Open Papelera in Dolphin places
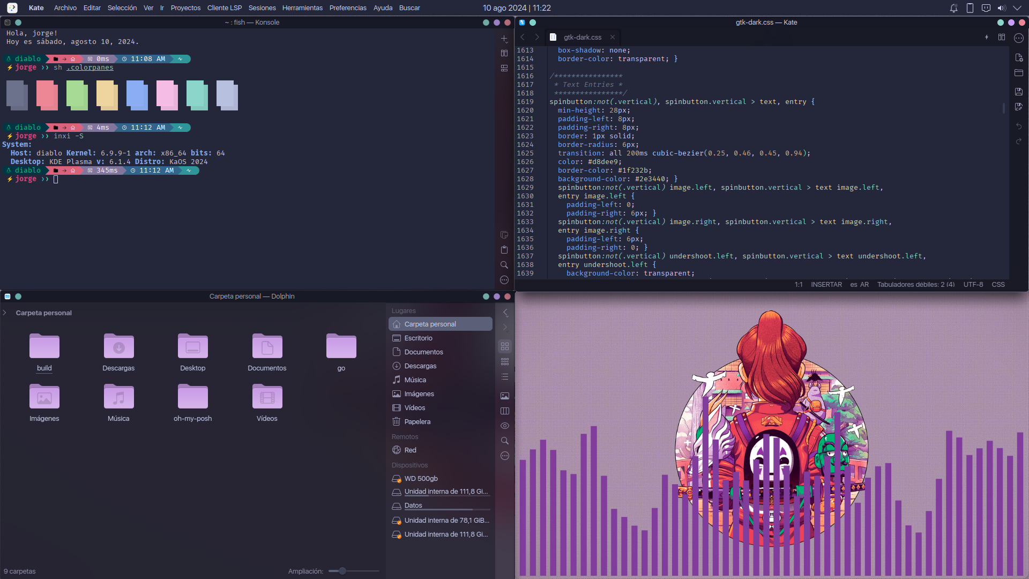The height and width of the screenshot is (579, 1029). point(441,422)
